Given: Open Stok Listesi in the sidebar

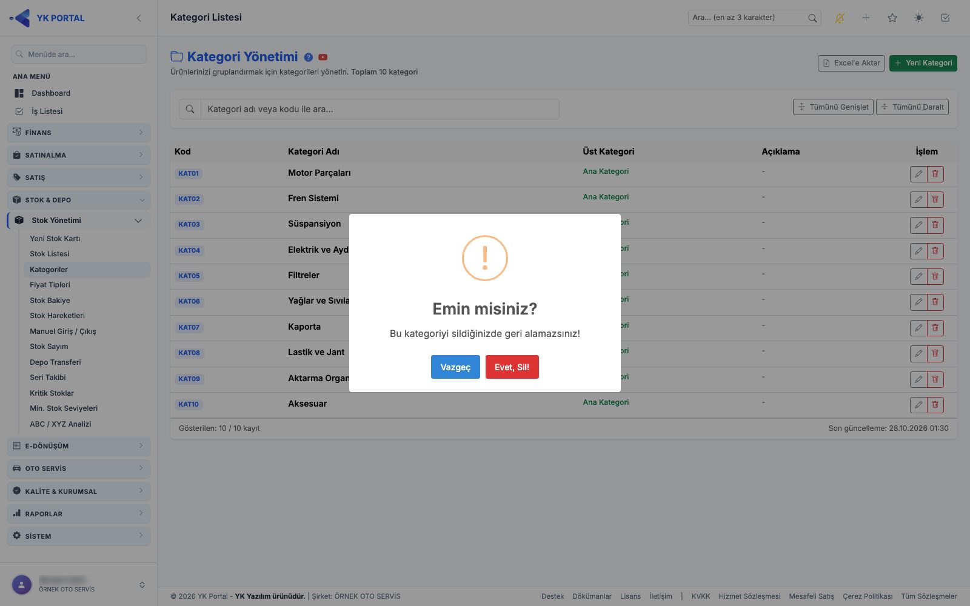Looking at the screenshot, I should [x=50, y=254].
